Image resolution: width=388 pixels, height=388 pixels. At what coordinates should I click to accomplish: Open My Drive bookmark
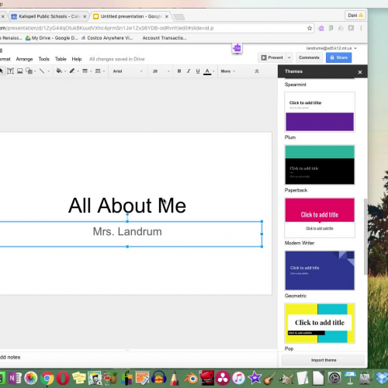[x=51, y=38]
